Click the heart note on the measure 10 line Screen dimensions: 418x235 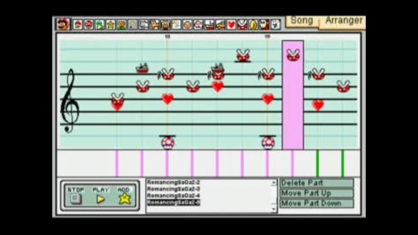click(167, 99)
